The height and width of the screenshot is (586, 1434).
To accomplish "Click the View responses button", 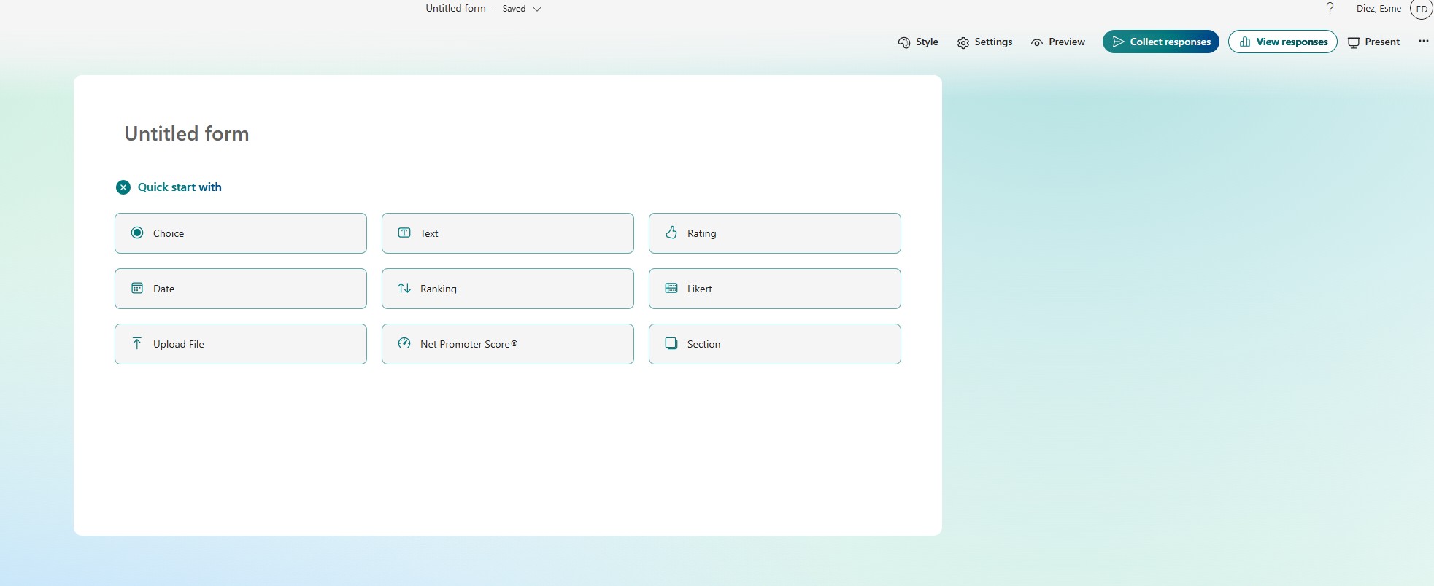I will point(1282,42).
